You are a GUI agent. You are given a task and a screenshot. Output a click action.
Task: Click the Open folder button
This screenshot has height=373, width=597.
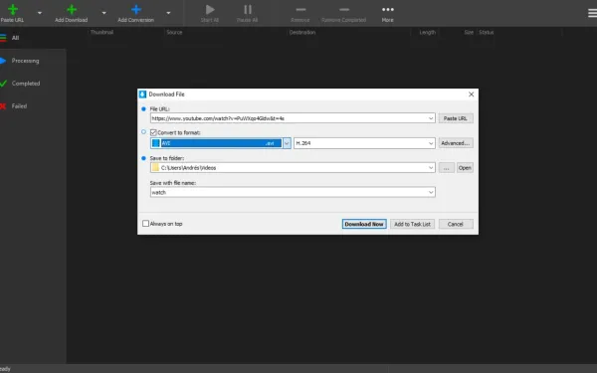coord(465,168)
